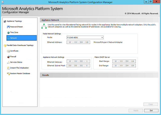Click the Ethernet Subnet Mask field

[x=78, y=66]
